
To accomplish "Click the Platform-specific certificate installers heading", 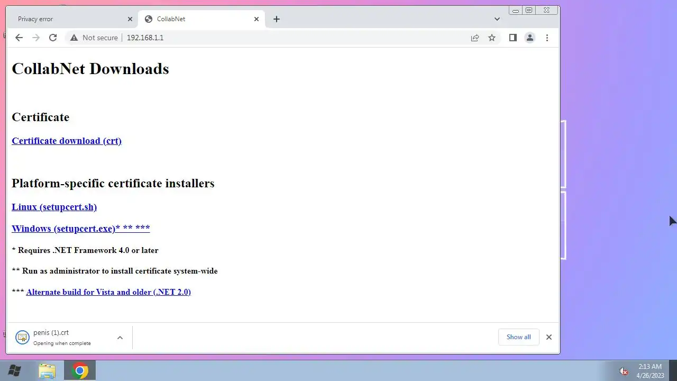I will coord(113,184).
